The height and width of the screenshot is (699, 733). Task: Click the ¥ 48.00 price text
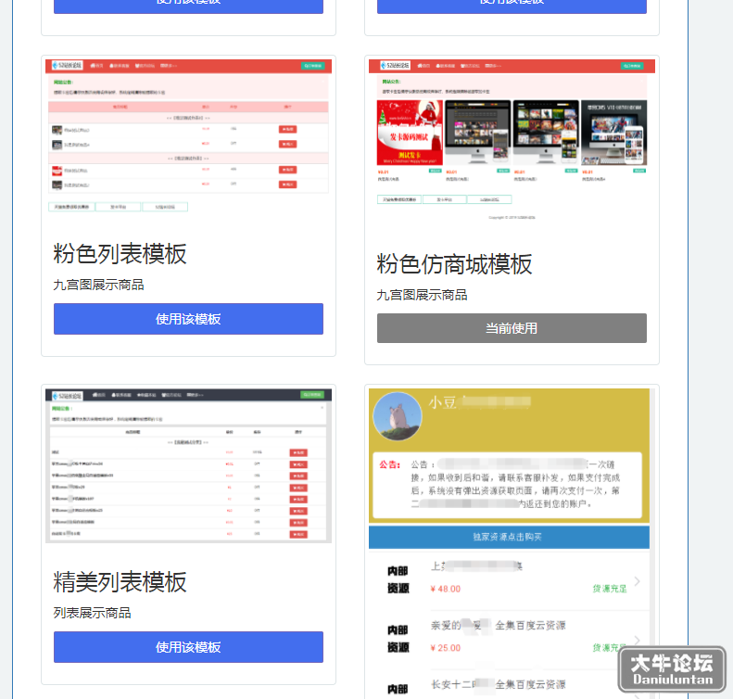click(x=446, y=589)
